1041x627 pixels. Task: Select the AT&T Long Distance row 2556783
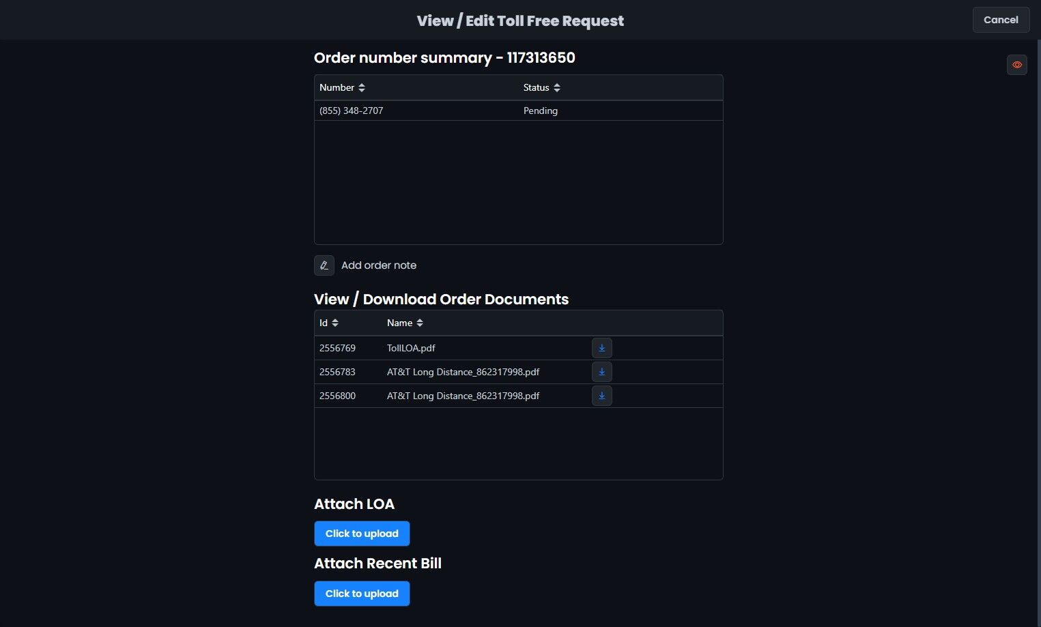(463, 372)
